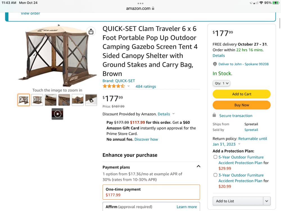This screenshot has height=211, width=281.
Task: Collapse the Payment plans section
Action: click(198, 166)
